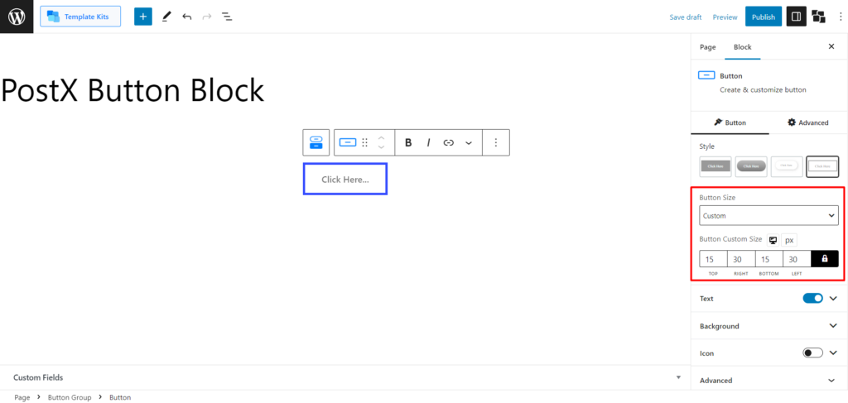Screen dimensions: 848x403
Task: Open the Preview option
Action: [725, 17]
